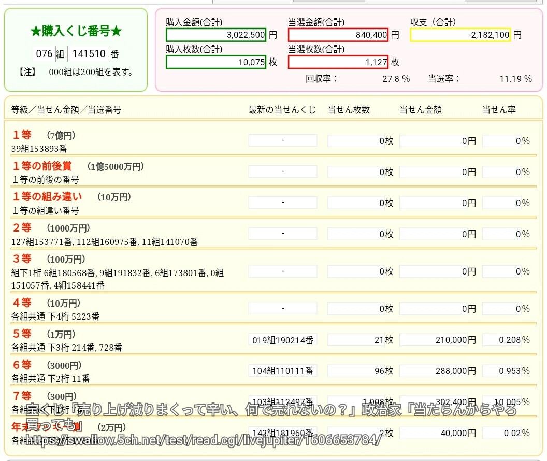Click the 3等 (100万円) row title
The height and width of the screenshot is (461, 547).
tap(49, 259)
